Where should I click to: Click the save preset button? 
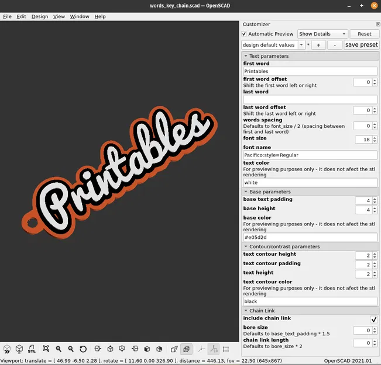361,45
